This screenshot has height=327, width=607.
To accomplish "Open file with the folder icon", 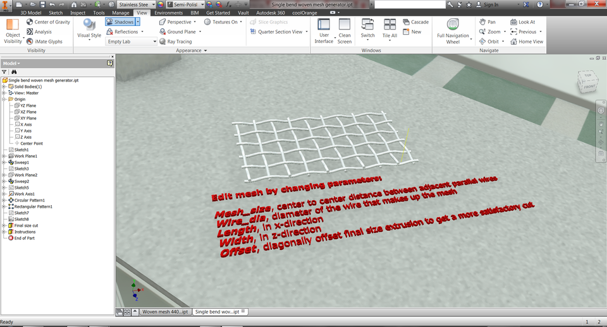I will coord(32,4).
